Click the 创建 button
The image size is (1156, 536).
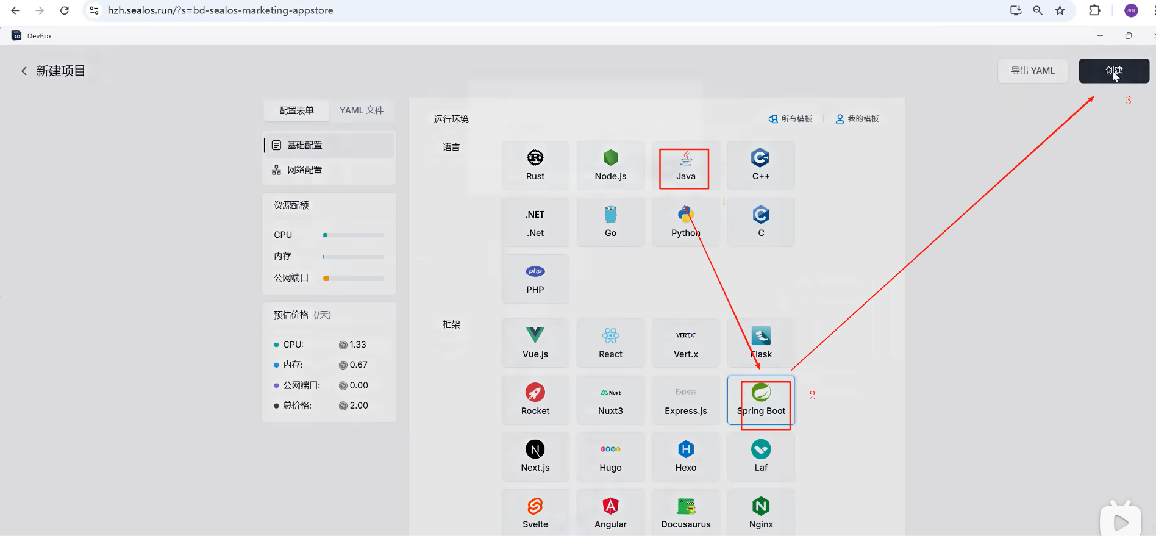click(1114, 71)
